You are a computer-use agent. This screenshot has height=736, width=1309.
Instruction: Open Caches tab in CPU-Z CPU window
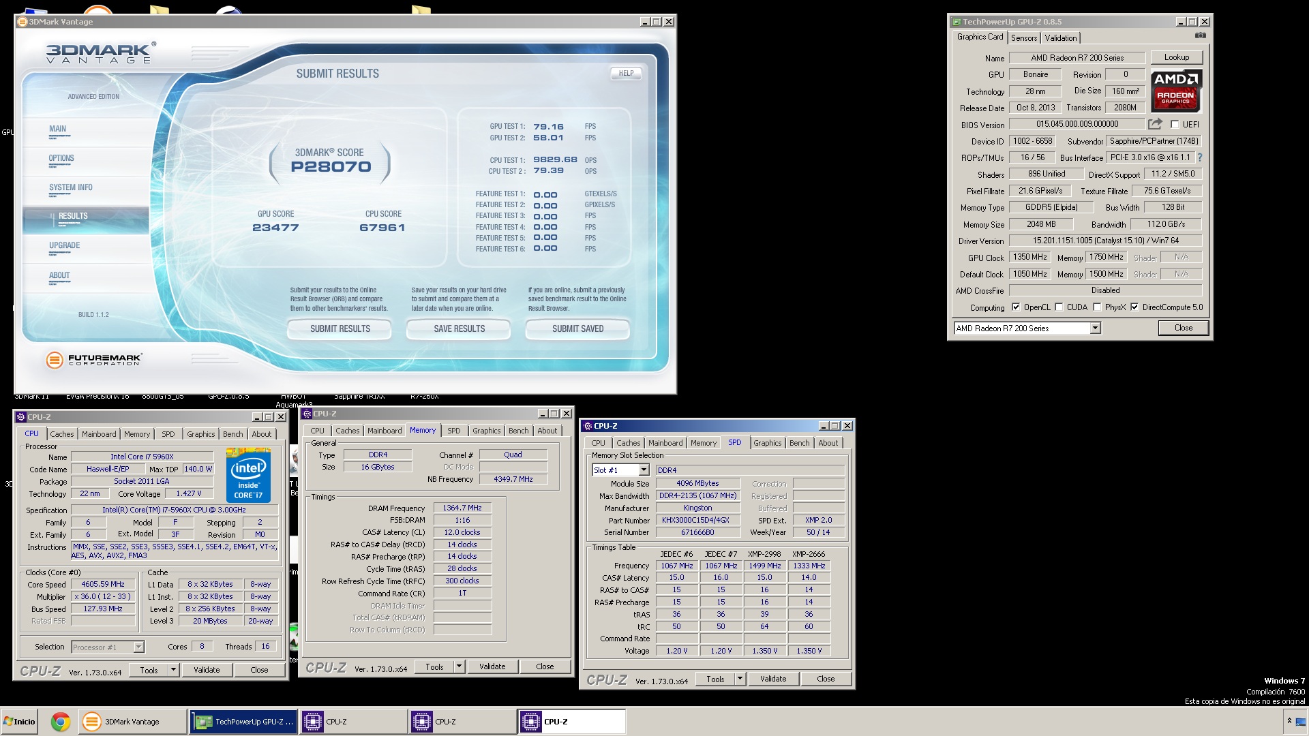coord(62,434)
